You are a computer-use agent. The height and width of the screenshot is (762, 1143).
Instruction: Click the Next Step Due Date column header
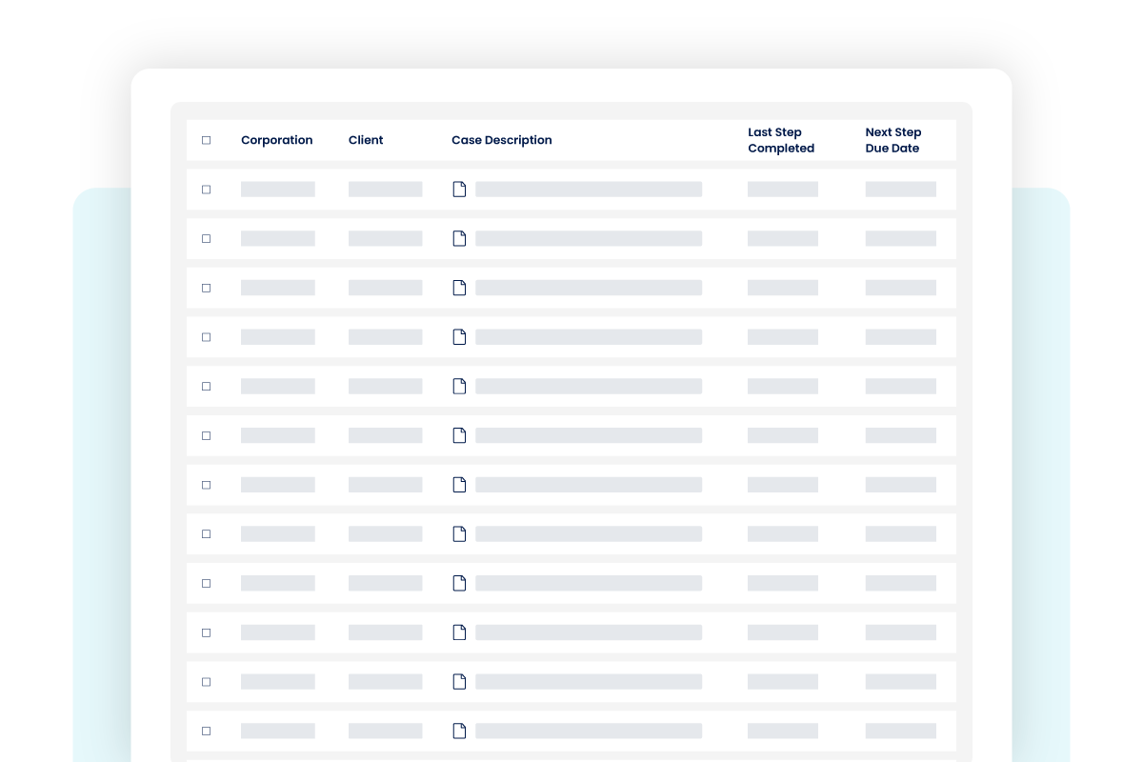click(x=893, y=140)
